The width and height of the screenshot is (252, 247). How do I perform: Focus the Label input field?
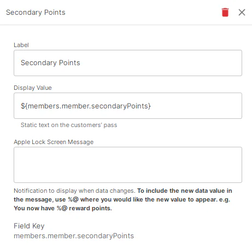(128, 63)
